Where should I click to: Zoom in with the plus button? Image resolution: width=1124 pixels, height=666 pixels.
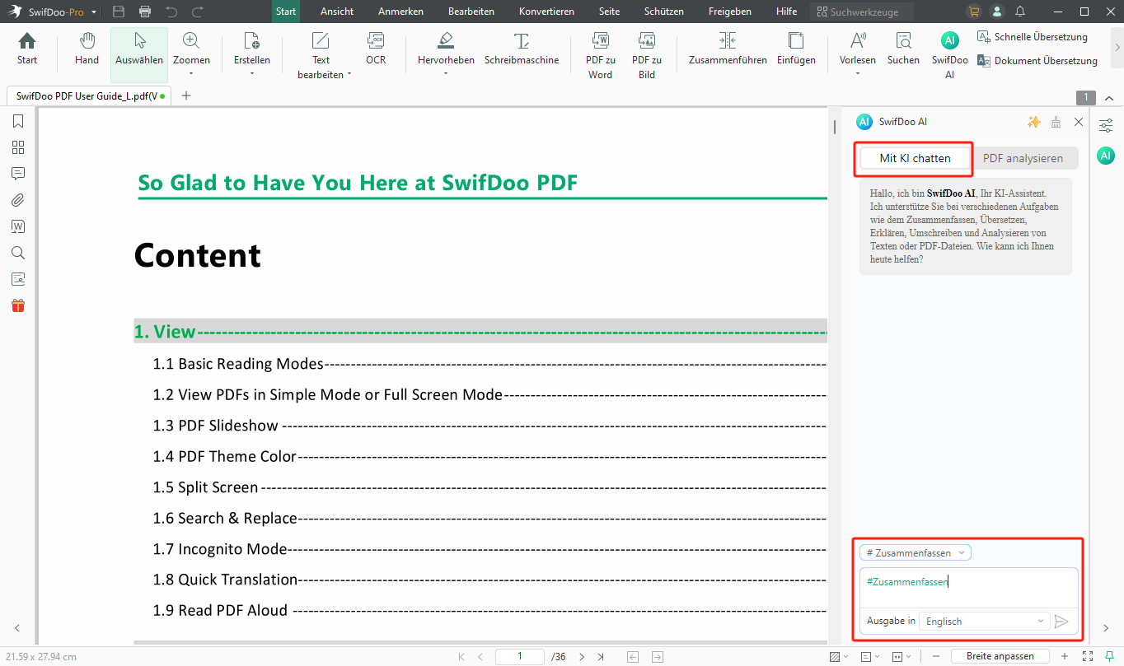tap(1065, 656)
